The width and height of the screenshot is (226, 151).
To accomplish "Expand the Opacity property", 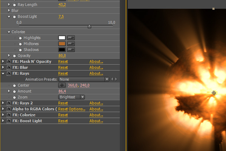I will (9, 55).
